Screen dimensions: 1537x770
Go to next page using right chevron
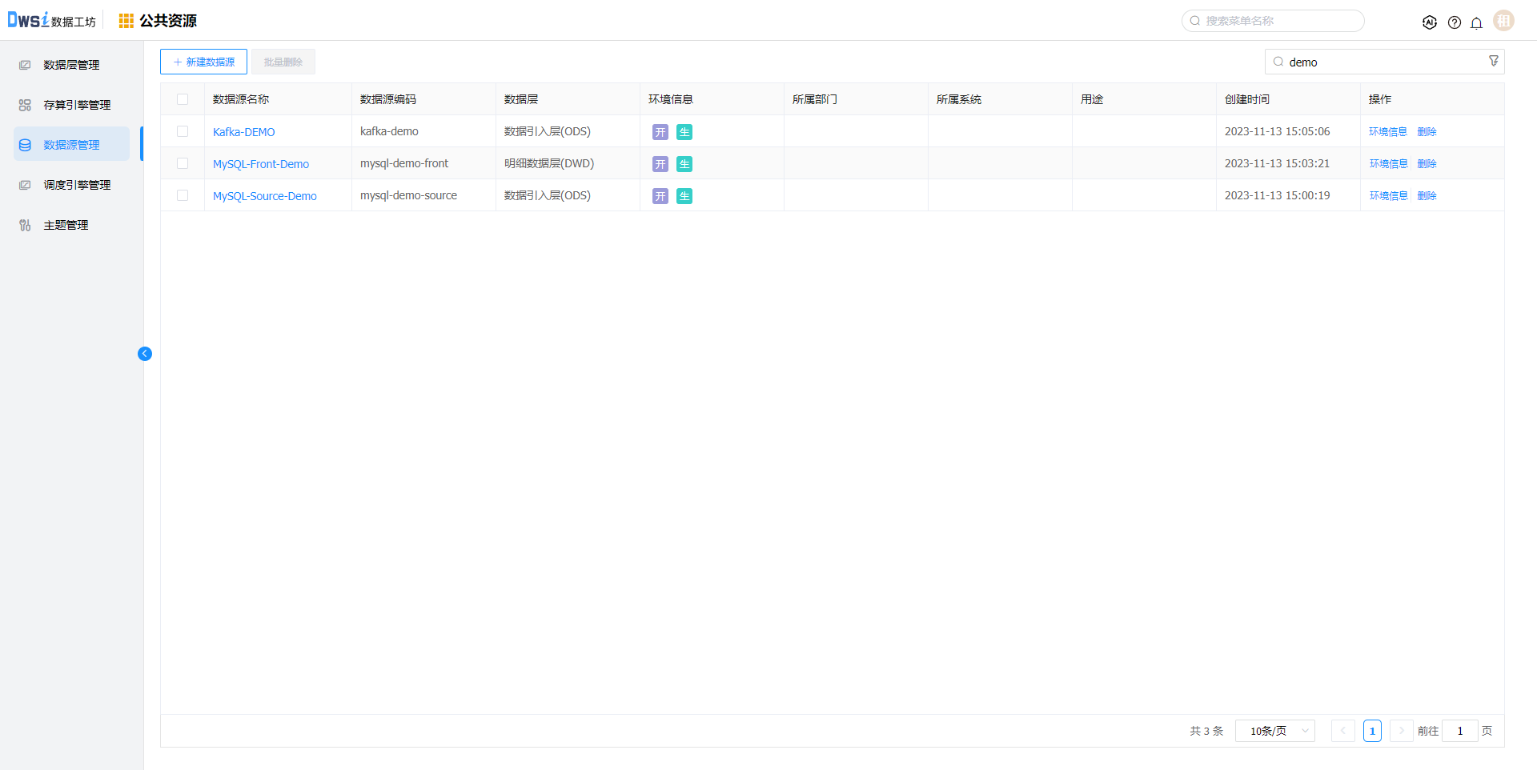pyautogui.click(x=1401, y=731)
